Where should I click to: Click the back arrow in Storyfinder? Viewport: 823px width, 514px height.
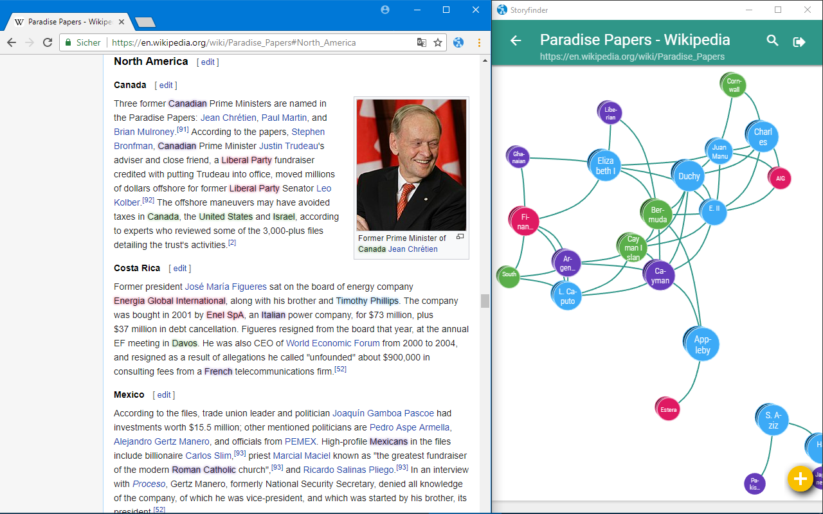pyautogui.click(x=516, y=40)
